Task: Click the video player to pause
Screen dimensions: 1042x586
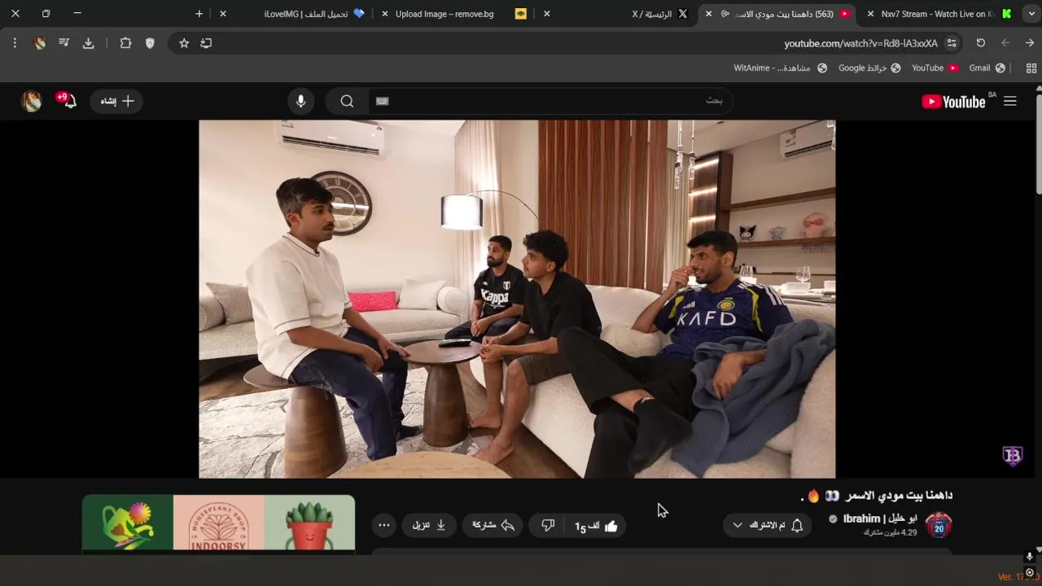Action: [x=517, y=299]
